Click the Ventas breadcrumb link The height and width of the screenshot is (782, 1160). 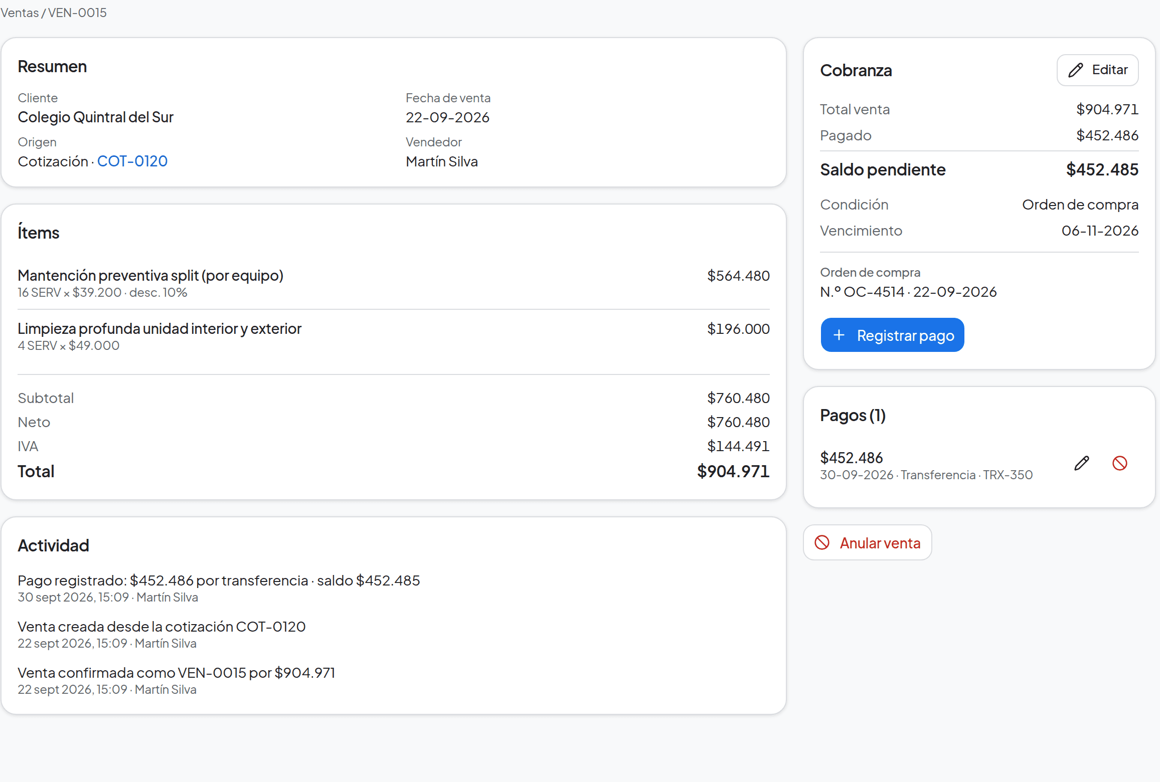[x=20, y=13]
